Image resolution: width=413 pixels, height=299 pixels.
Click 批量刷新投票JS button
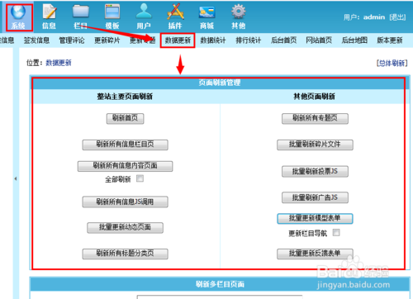click(315, 171)
